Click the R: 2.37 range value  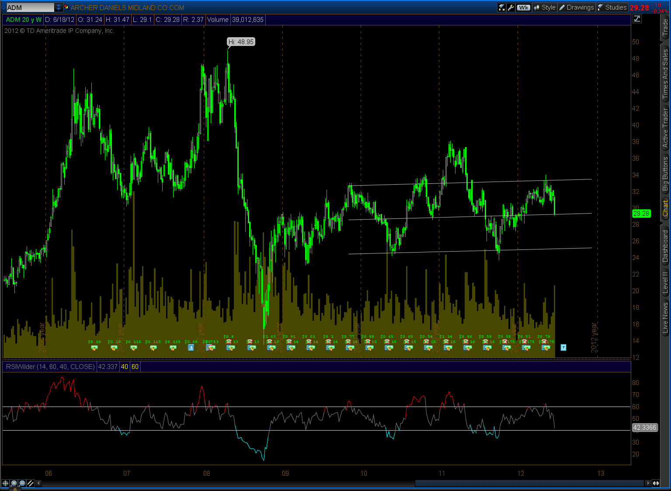click(193, 20)
